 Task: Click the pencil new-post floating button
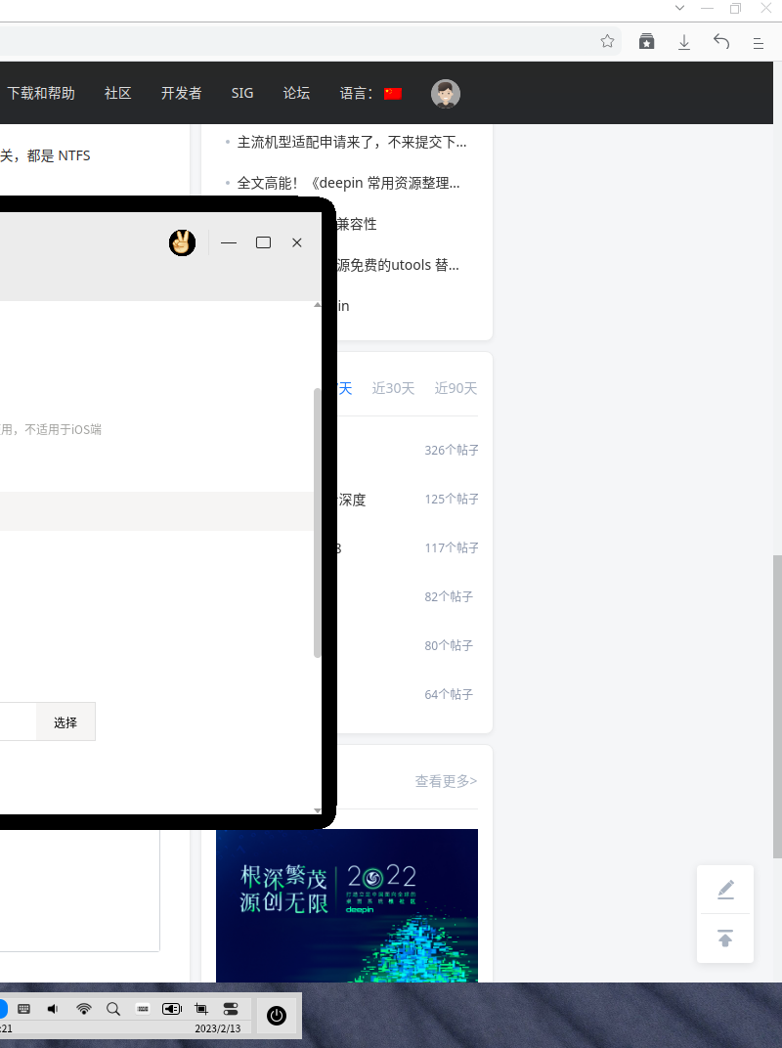coord(725,890)
